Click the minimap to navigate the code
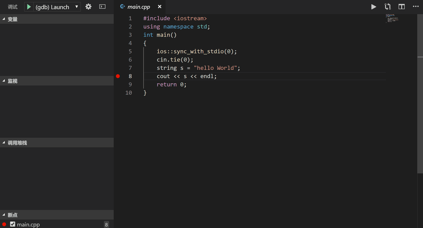The height and width of the screenshot is (228, 423). pyautogui.click(x=393, y=19)
